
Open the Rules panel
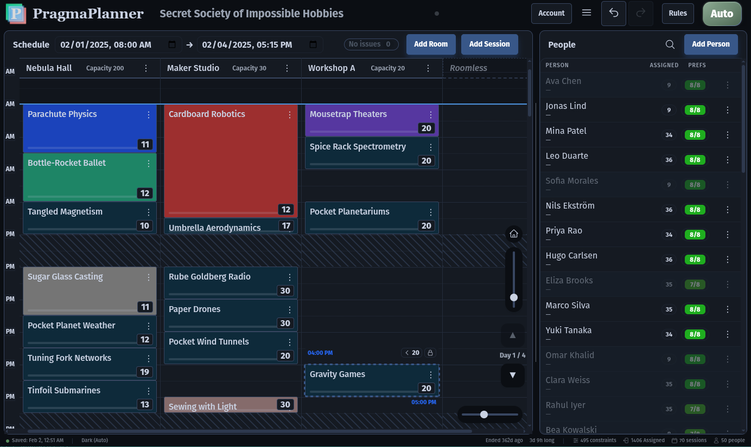click(678, 14)
